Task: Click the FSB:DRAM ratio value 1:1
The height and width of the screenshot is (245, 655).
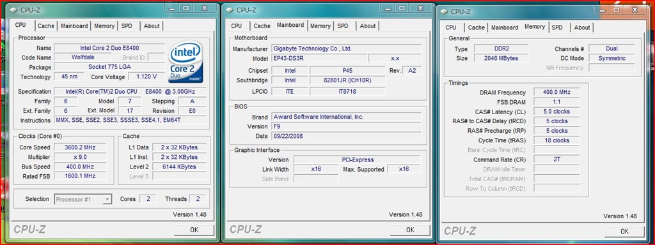Action: (556, 101)
